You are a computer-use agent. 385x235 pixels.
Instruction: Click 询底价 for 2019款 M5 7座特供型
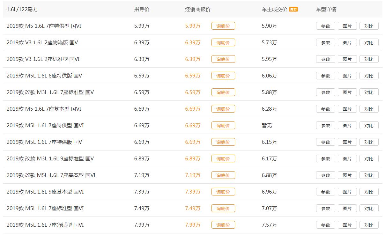(x=223, y=26)
